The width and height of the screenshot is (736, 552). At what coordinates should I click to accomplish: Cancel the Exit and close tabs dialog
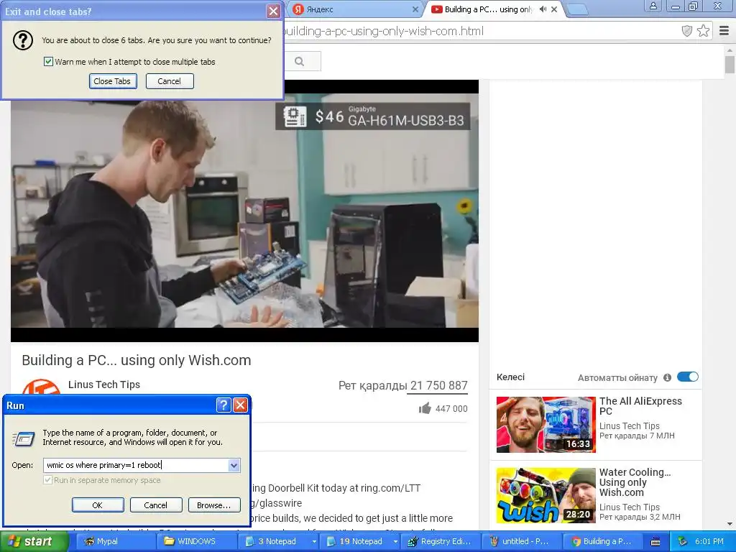pos(170,81)
